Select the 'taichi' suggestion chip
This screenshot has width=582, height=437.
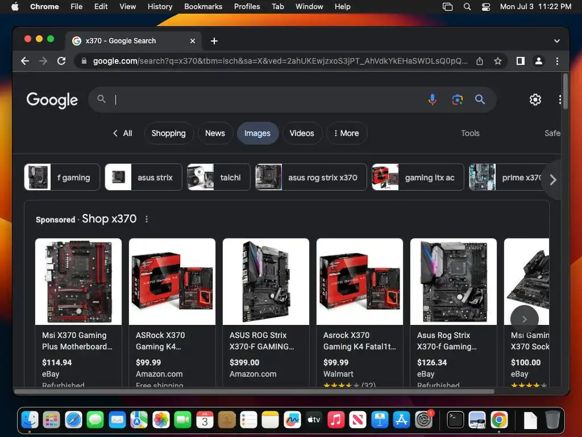pyautogui.click(x=219, y=178)
